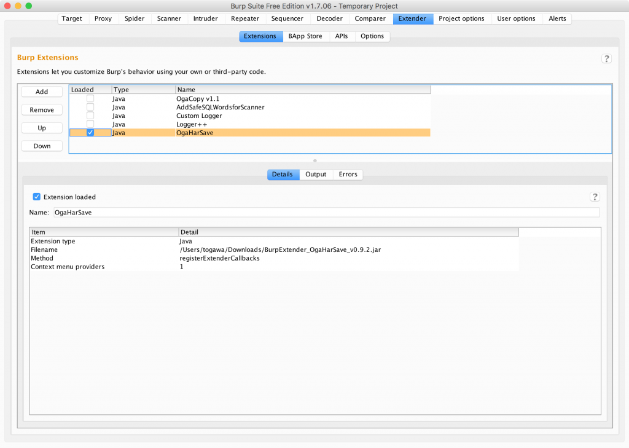Open help icon in the Details panel

click(595, 197)
